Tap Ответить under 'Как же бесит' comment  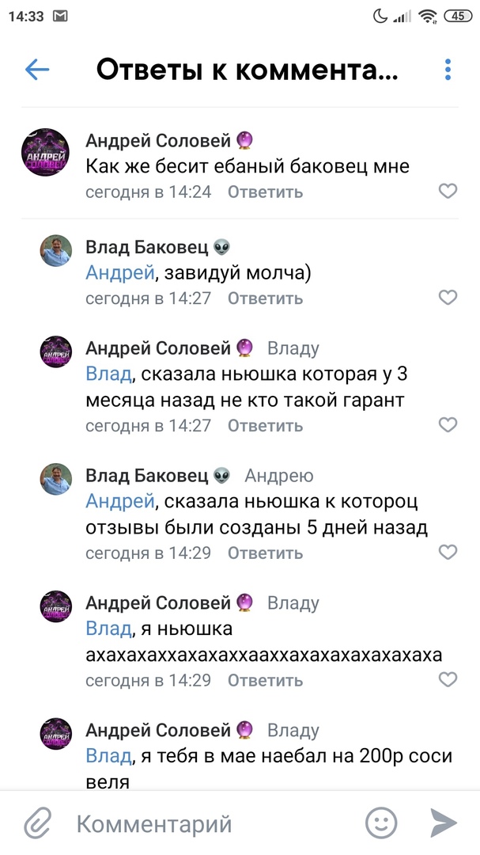(x=265, y=192)
